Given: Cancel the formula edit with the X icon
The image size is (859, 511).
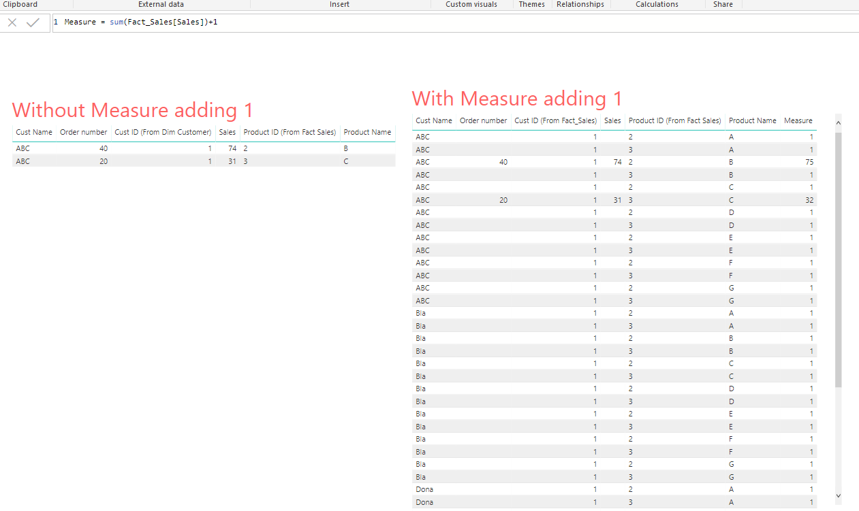Looking at the screenshot, I should [12, 22].
